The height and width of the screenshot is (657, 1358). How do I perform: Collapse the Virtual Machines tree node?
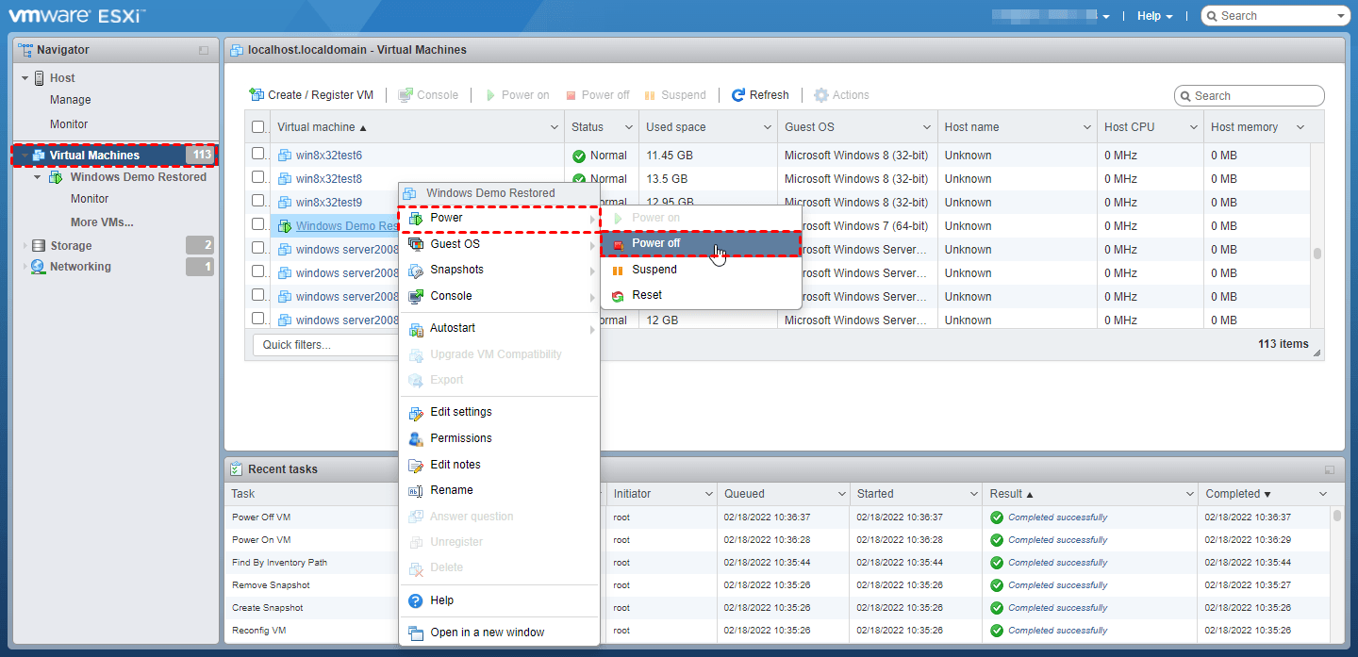[x=25, y=155]
